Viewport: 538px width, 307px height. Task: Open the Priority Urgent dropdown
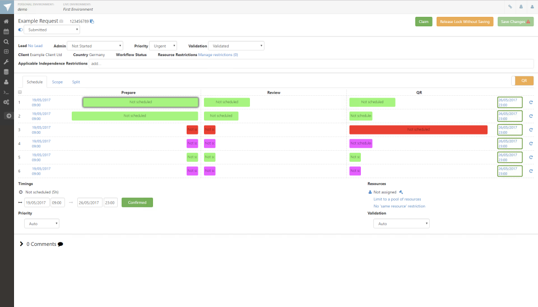point(163,45)
